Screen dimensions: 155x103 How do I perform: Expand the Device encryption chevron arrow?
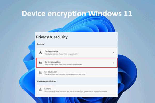click(113, 63)
